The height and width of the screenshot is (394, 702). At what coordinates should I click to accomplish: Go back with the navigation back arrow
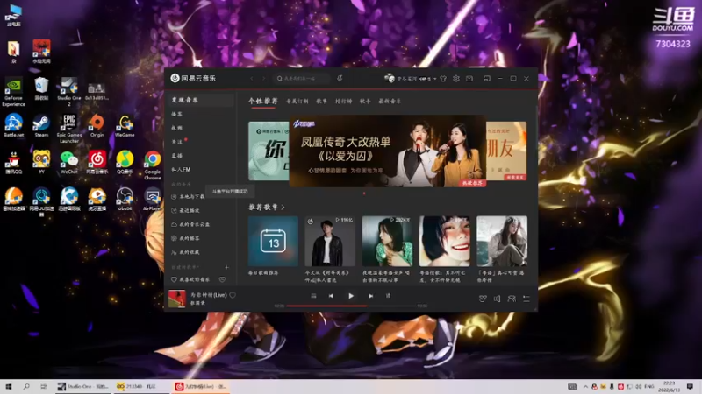coord(252,79)
